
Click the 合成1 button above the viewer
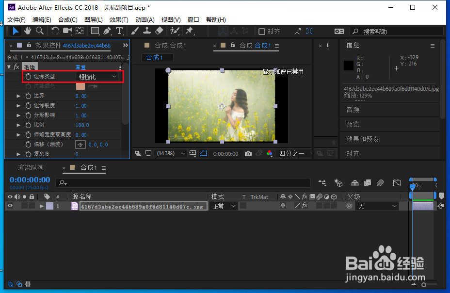157,57
